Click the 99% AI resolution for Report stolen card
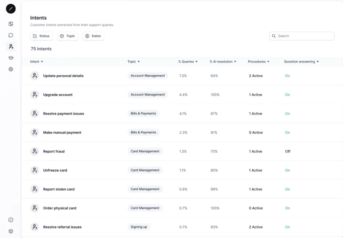The width and height of the screenshot is (343, 238). (x=214, y=189)
